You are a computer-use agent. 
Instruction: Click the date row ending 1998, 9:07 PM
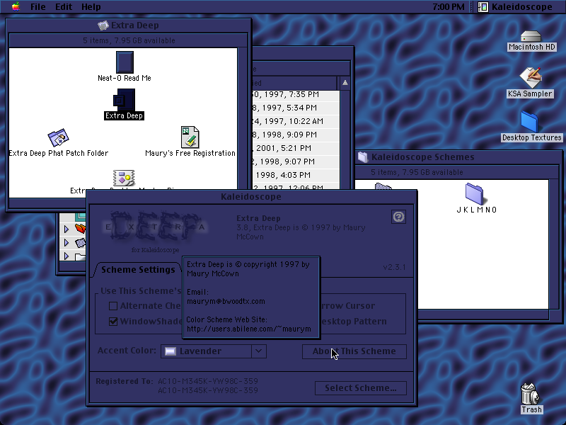296,161
